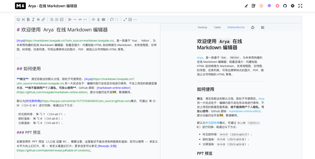Click the purple flower icon in header
Viewport: 315px width, 159px height.
(x=269, y=6)
